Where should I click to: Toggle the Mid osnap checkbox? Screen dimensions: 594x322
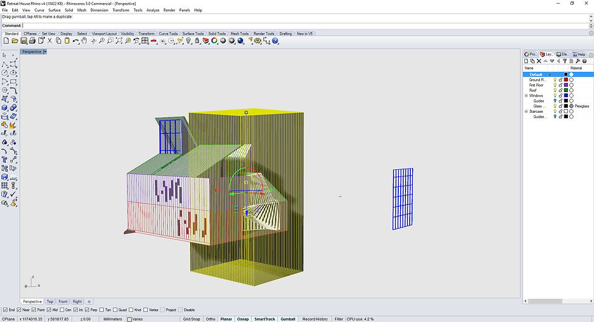(49, 310)
